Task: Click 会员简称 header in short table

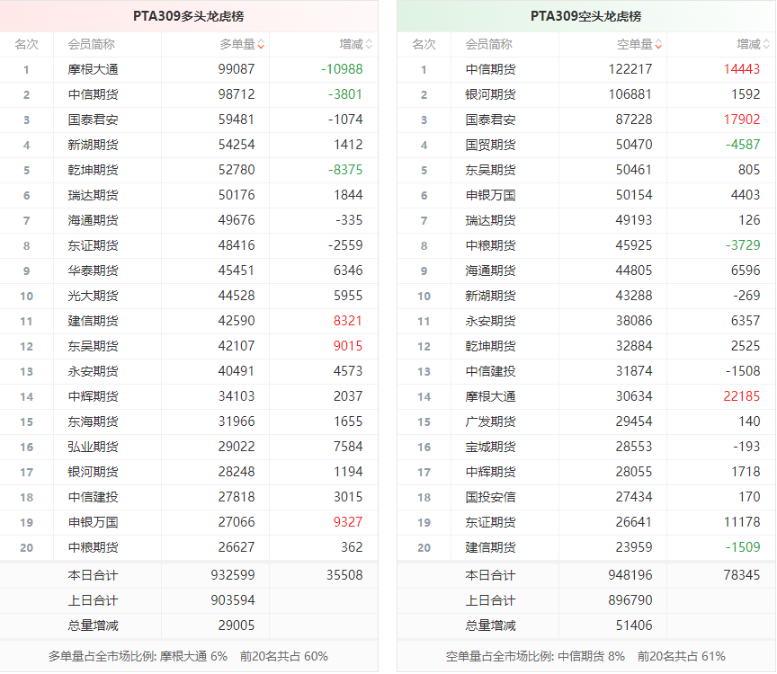Action: 488,45
